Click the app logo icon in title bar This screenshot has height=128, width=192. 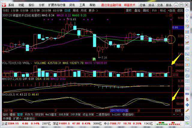4,5
